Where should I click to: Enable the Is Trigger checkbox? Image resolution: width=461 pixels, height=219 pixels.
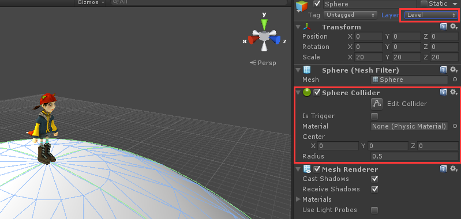click(374, 116)
